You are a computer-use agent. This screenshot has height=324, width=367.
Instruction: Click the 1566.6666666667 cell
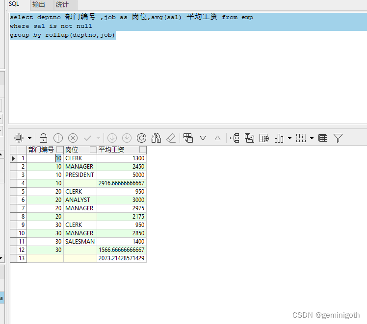pos(122,250)
